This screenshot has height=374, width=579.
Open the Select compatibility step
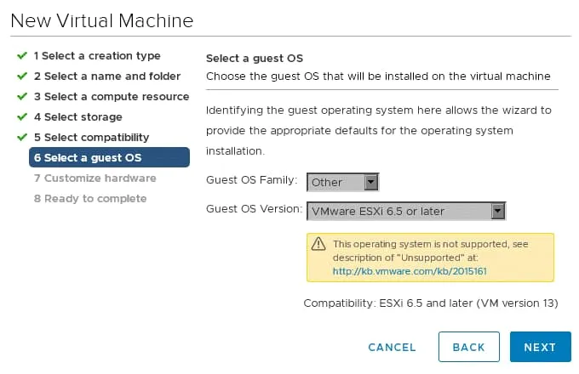point(92,138)
